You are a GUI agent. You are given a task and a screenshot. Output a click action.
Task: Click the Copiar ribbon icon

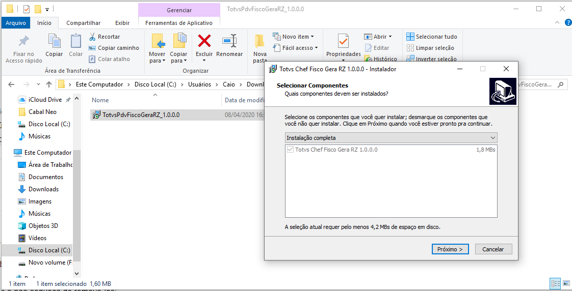55,41
